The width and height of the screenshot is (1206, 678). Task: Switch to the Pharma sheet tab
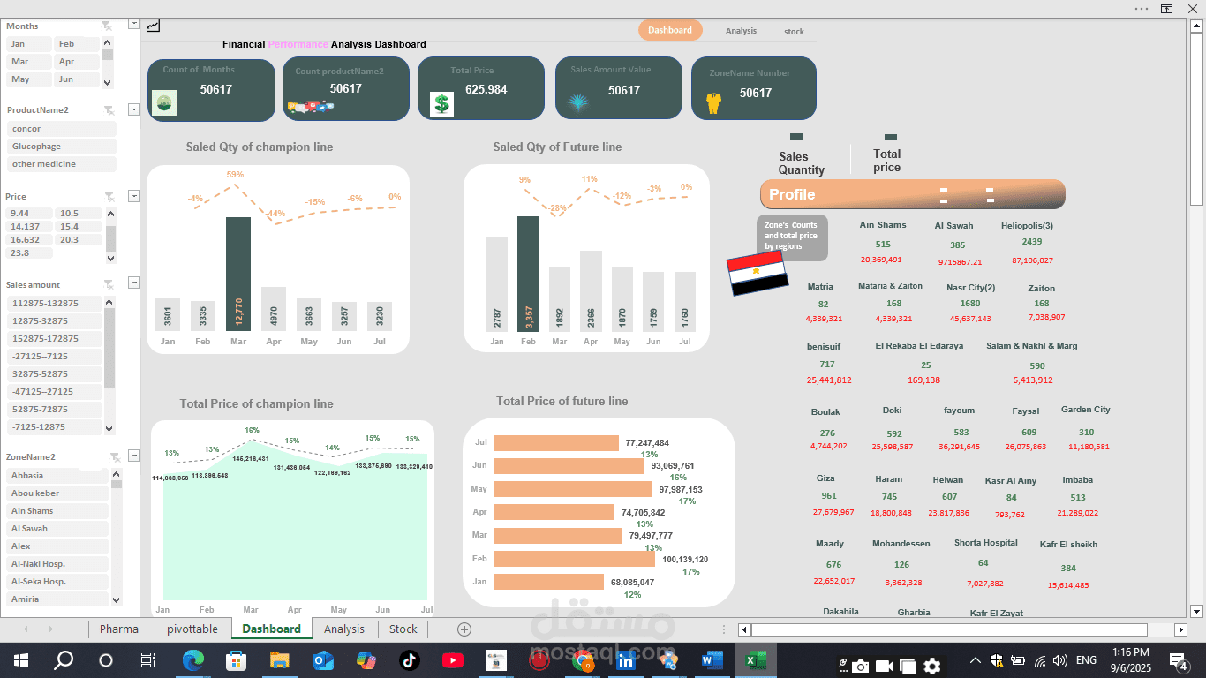coord(119,629)
